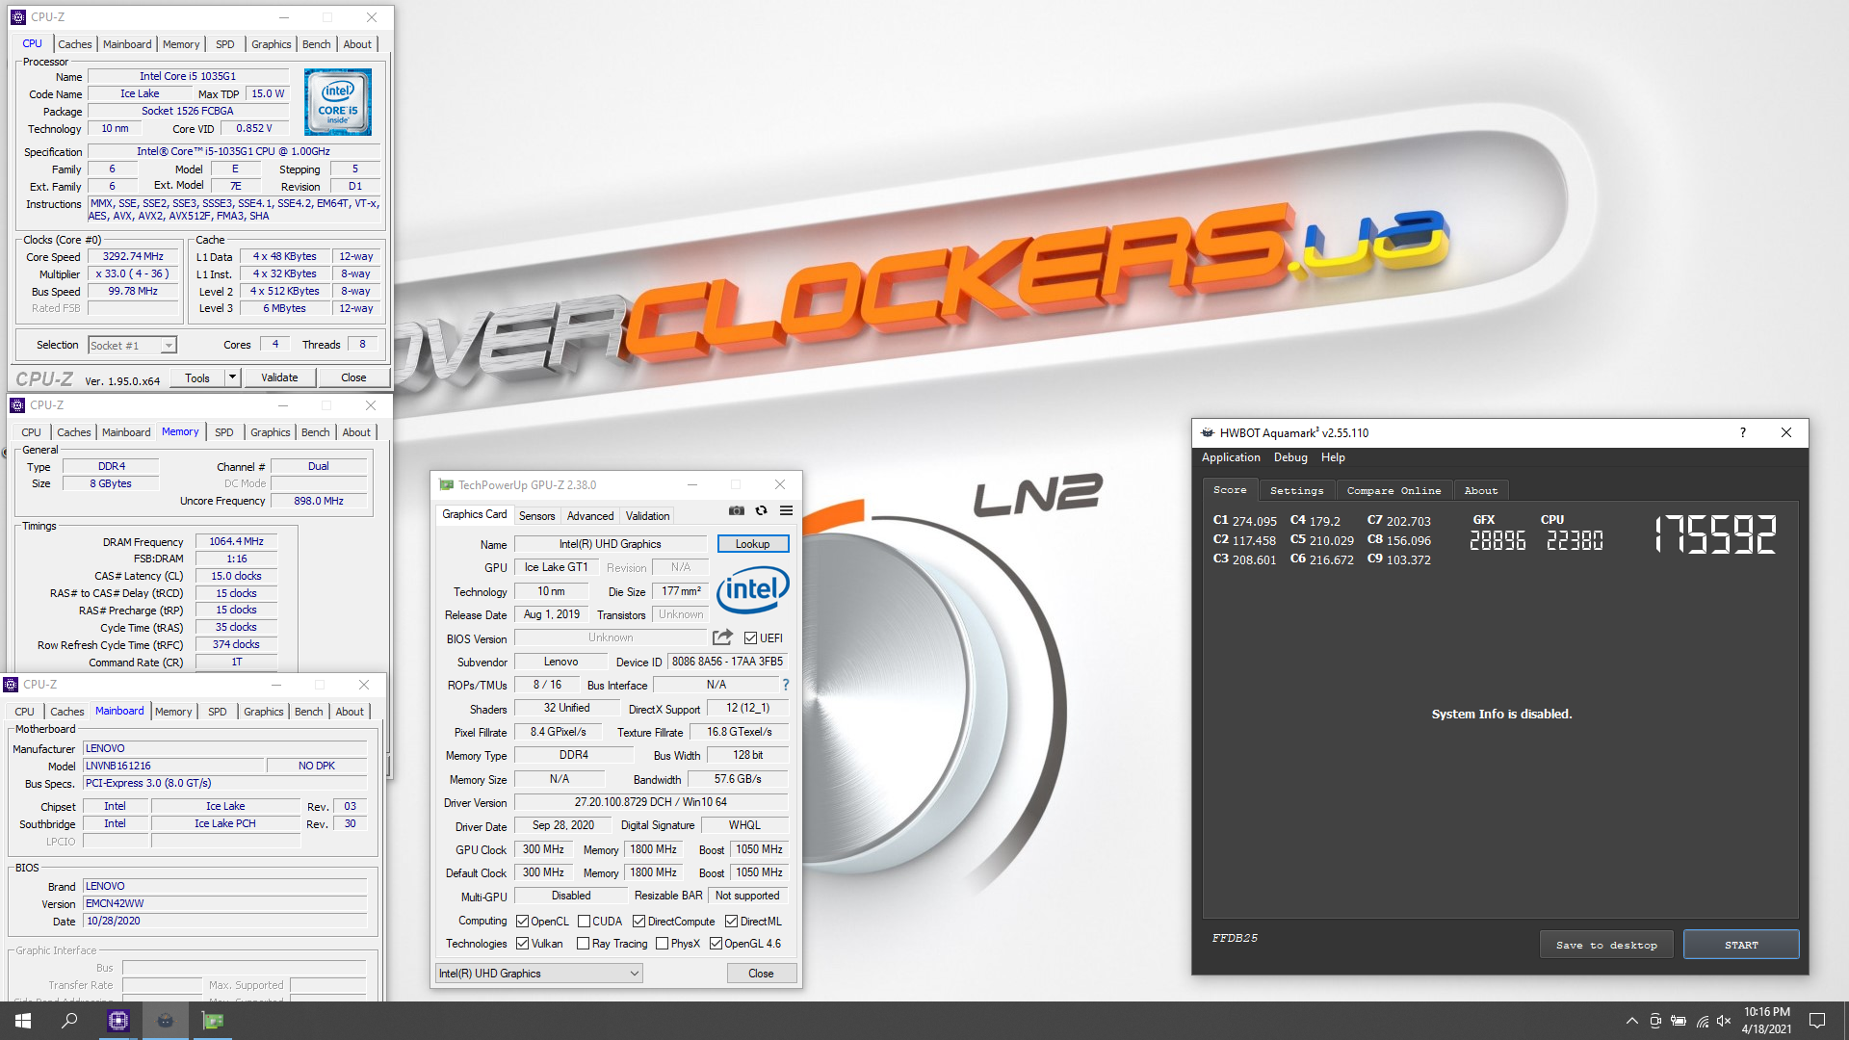Open About tab in Aquamark
1849x1040 pixels.
coord(1481,490)
